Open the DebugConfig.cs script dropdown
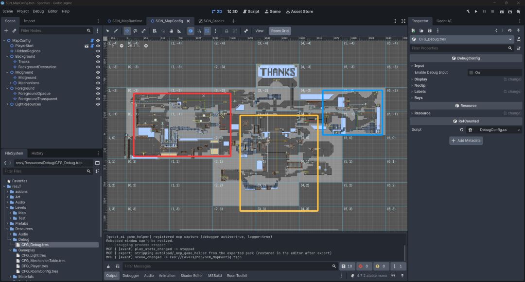 tap(519, 130)
